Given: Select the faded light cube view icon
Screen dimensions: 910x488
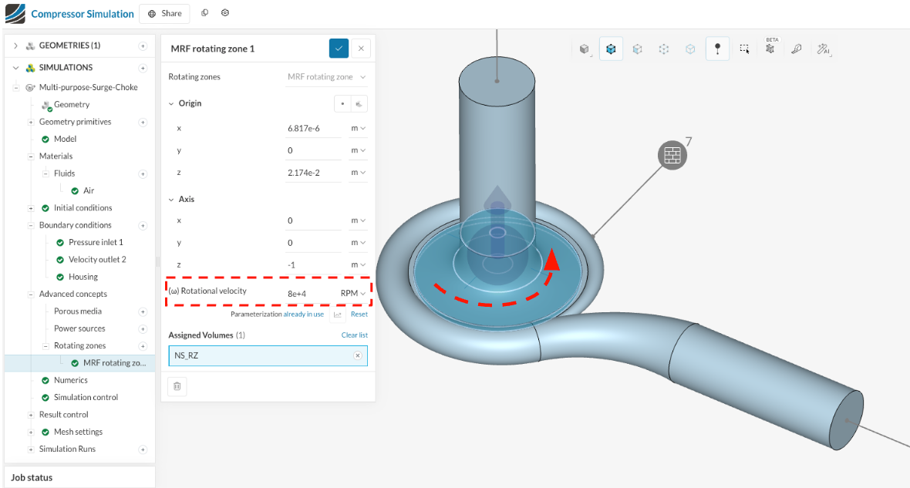Looking at the screenshot, I should pyautogui.click(x=690, y=49).
